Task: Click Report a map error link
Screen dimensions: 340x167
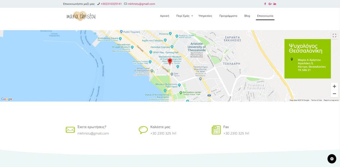Action: tap(331, 100)
